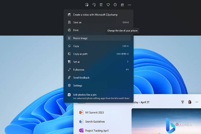Click the printer icon beside Print
The height and width of the screenshot is (134, 201).
(69, 30)
